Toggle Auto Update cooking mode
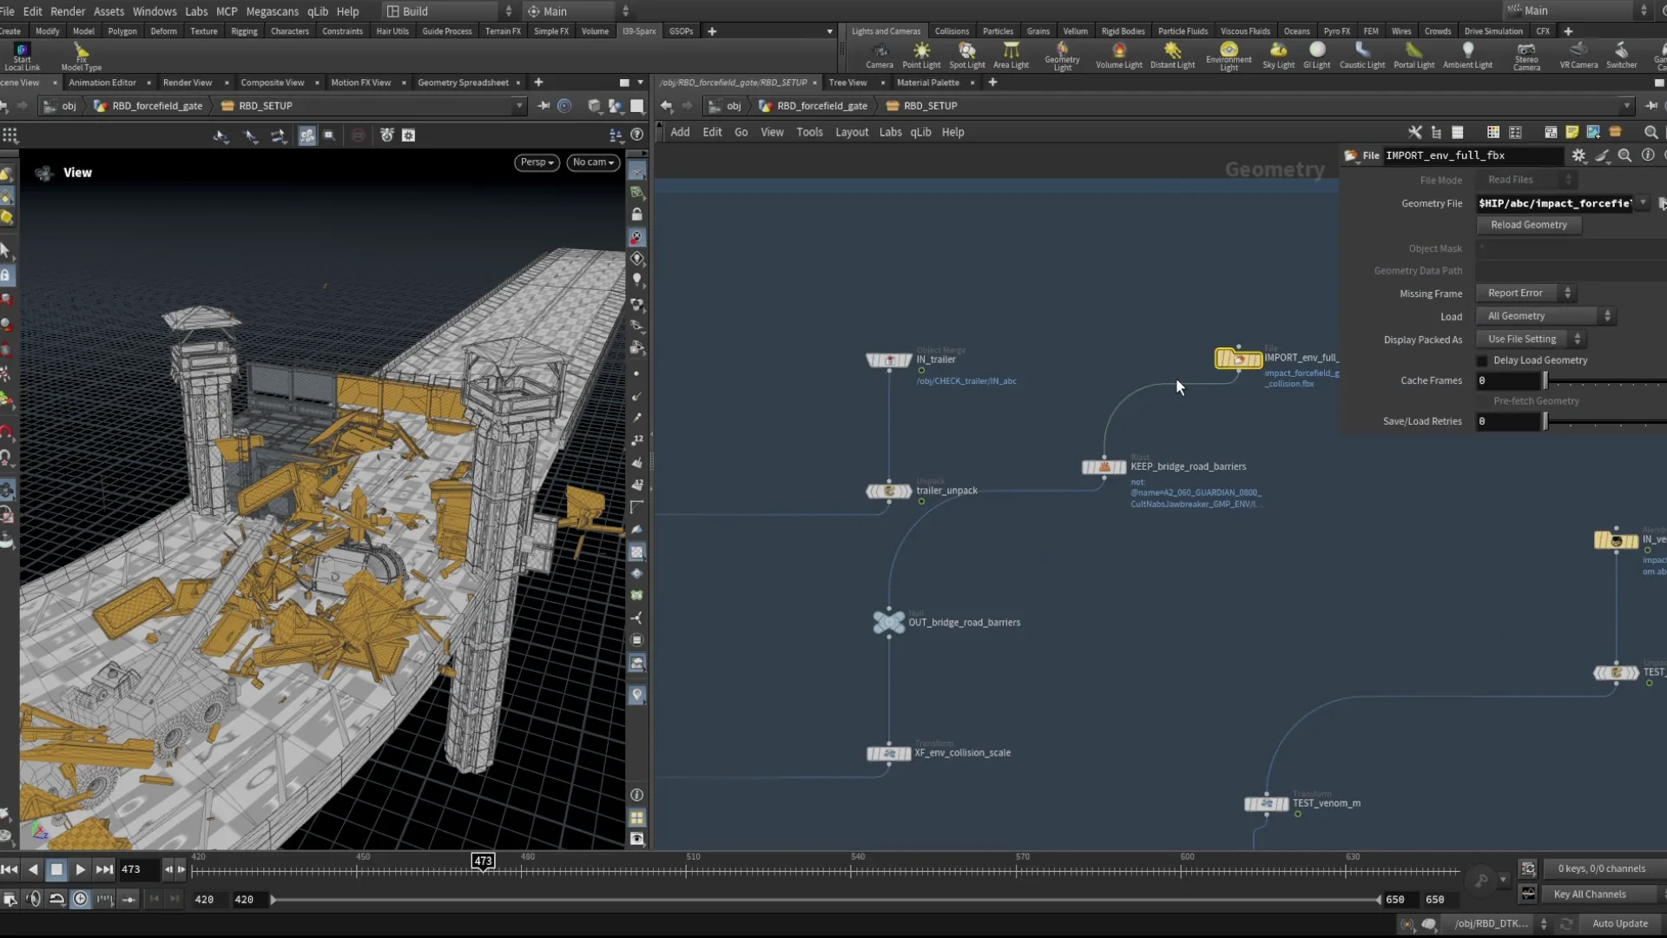 (1619, 923)
